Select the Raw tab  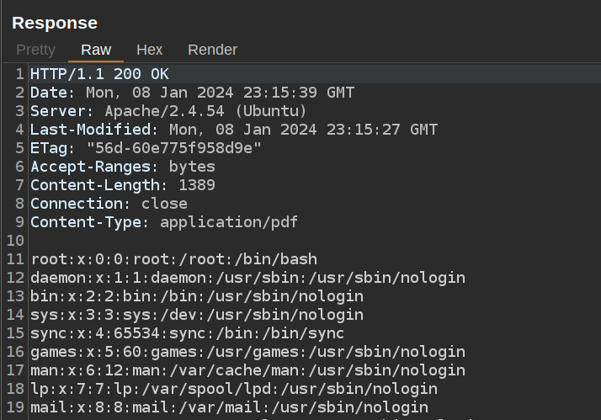[96, 50]
